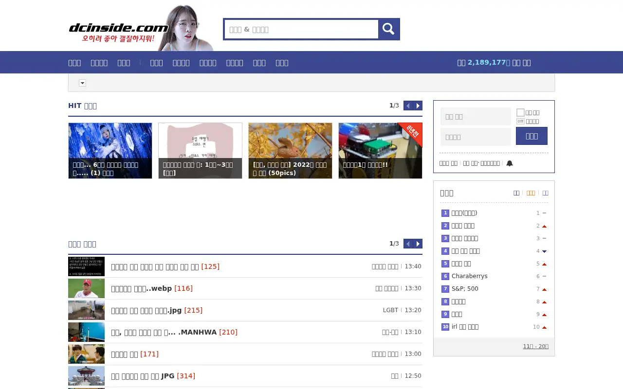The height and width of the screenshot is (389, 623).
Task: Open the post with [171] comments
Action: [x=135, y=354]
